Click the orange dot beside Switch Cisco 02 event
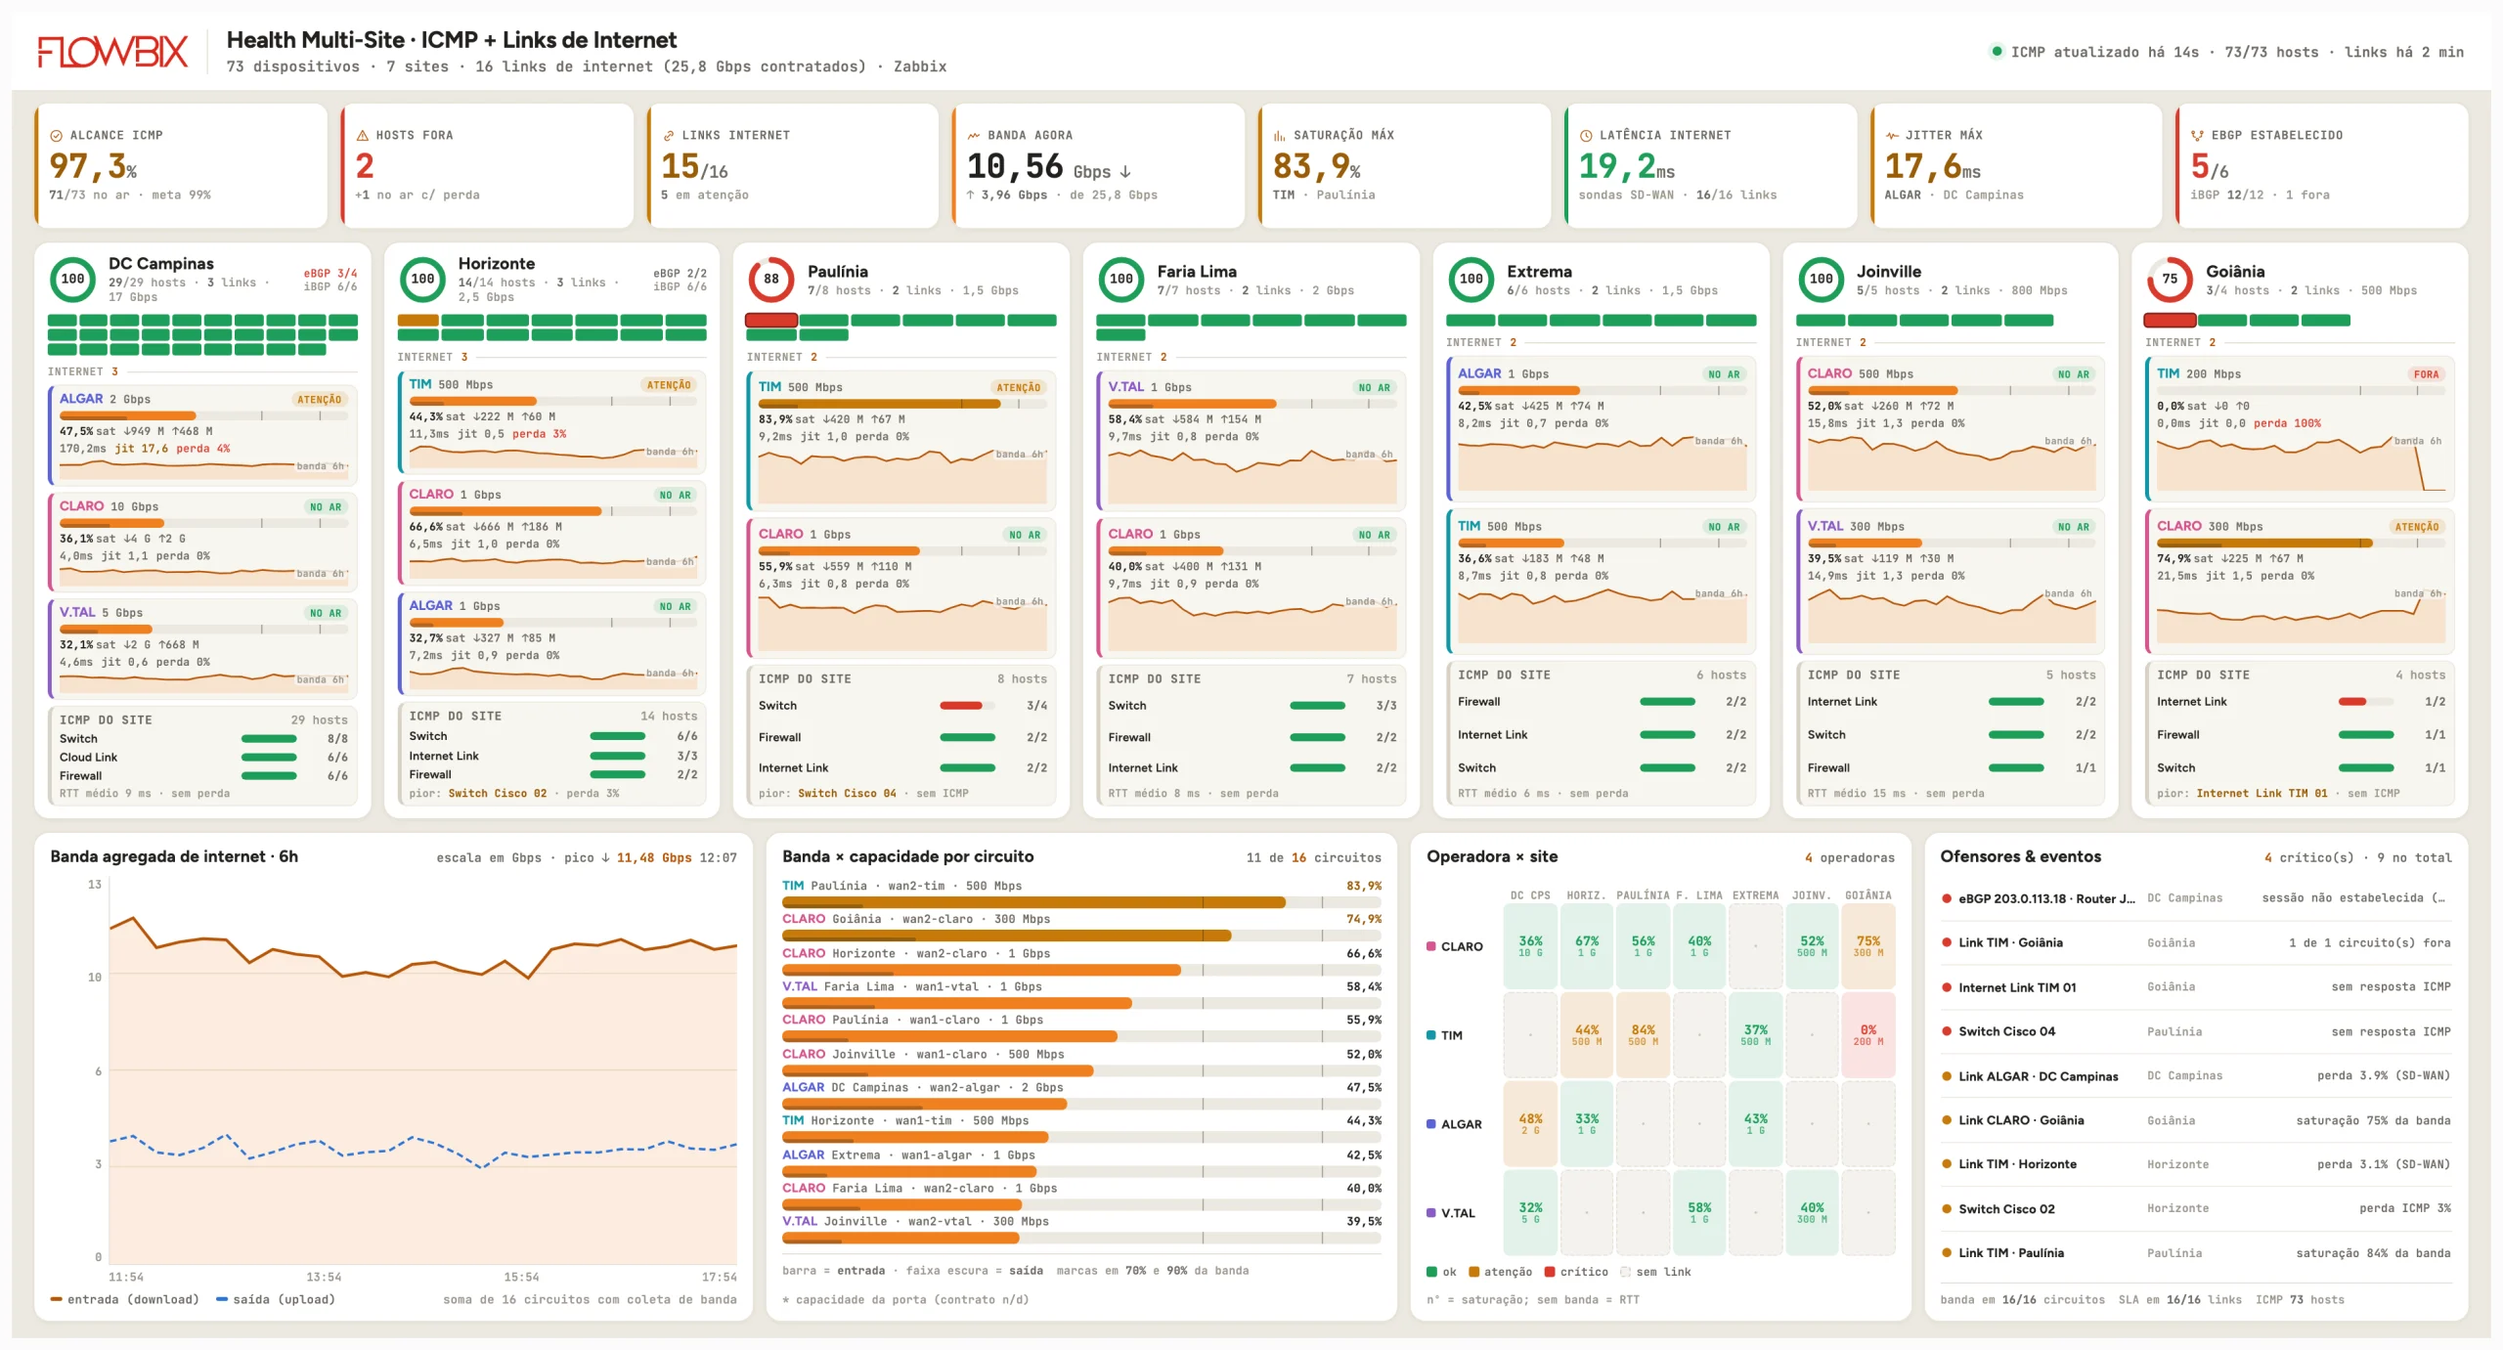This screenshot has width=2503, height=1350. [x=1947, y=1209]
